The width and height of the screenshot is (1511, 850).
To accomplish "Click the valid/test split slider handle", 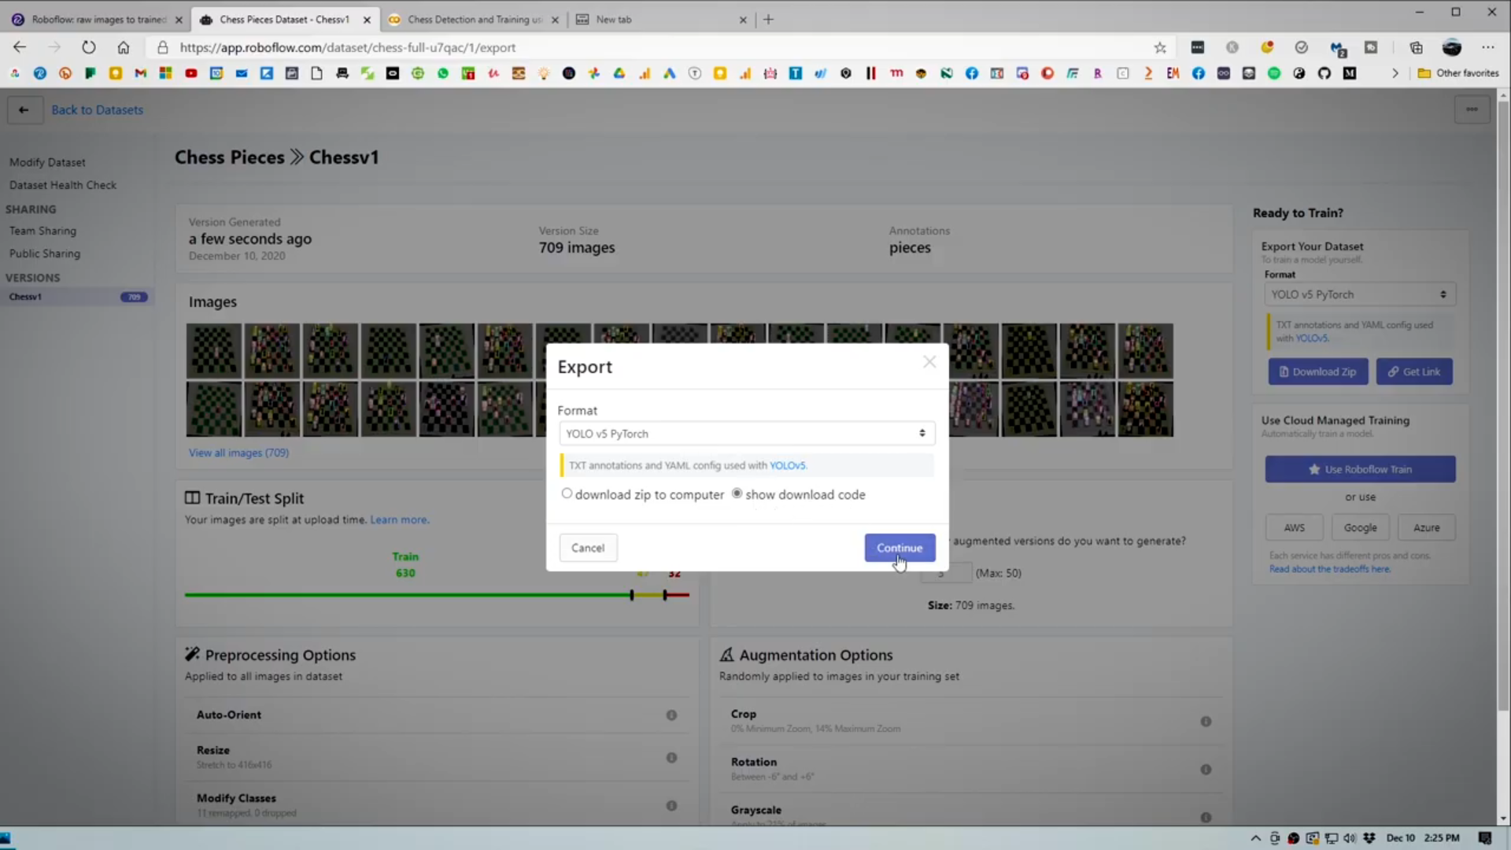I will (x=665, y=595).
